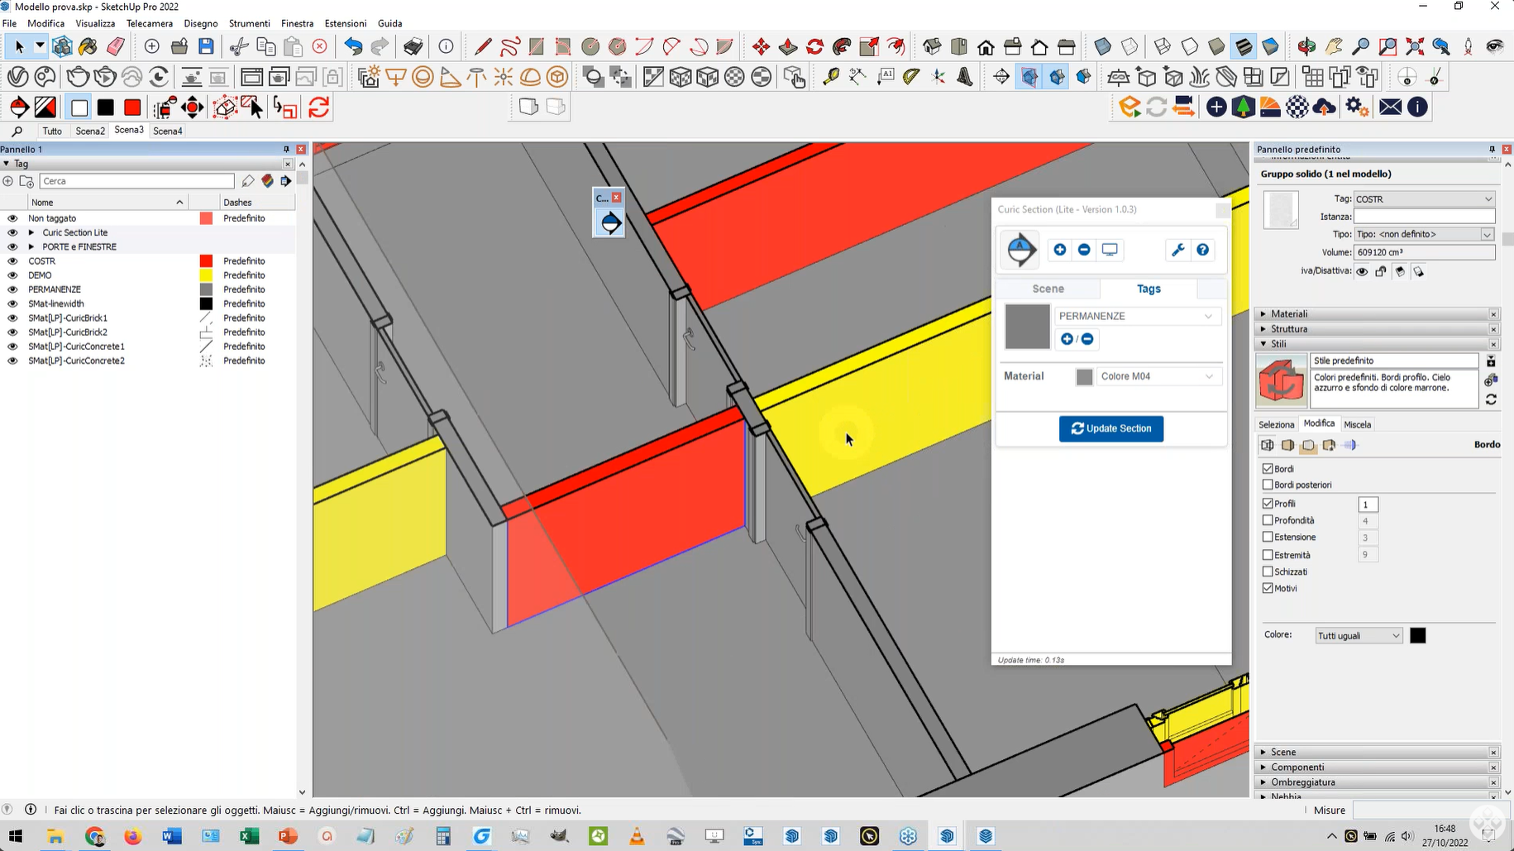Select the Line pencil tool

point(483,46)
